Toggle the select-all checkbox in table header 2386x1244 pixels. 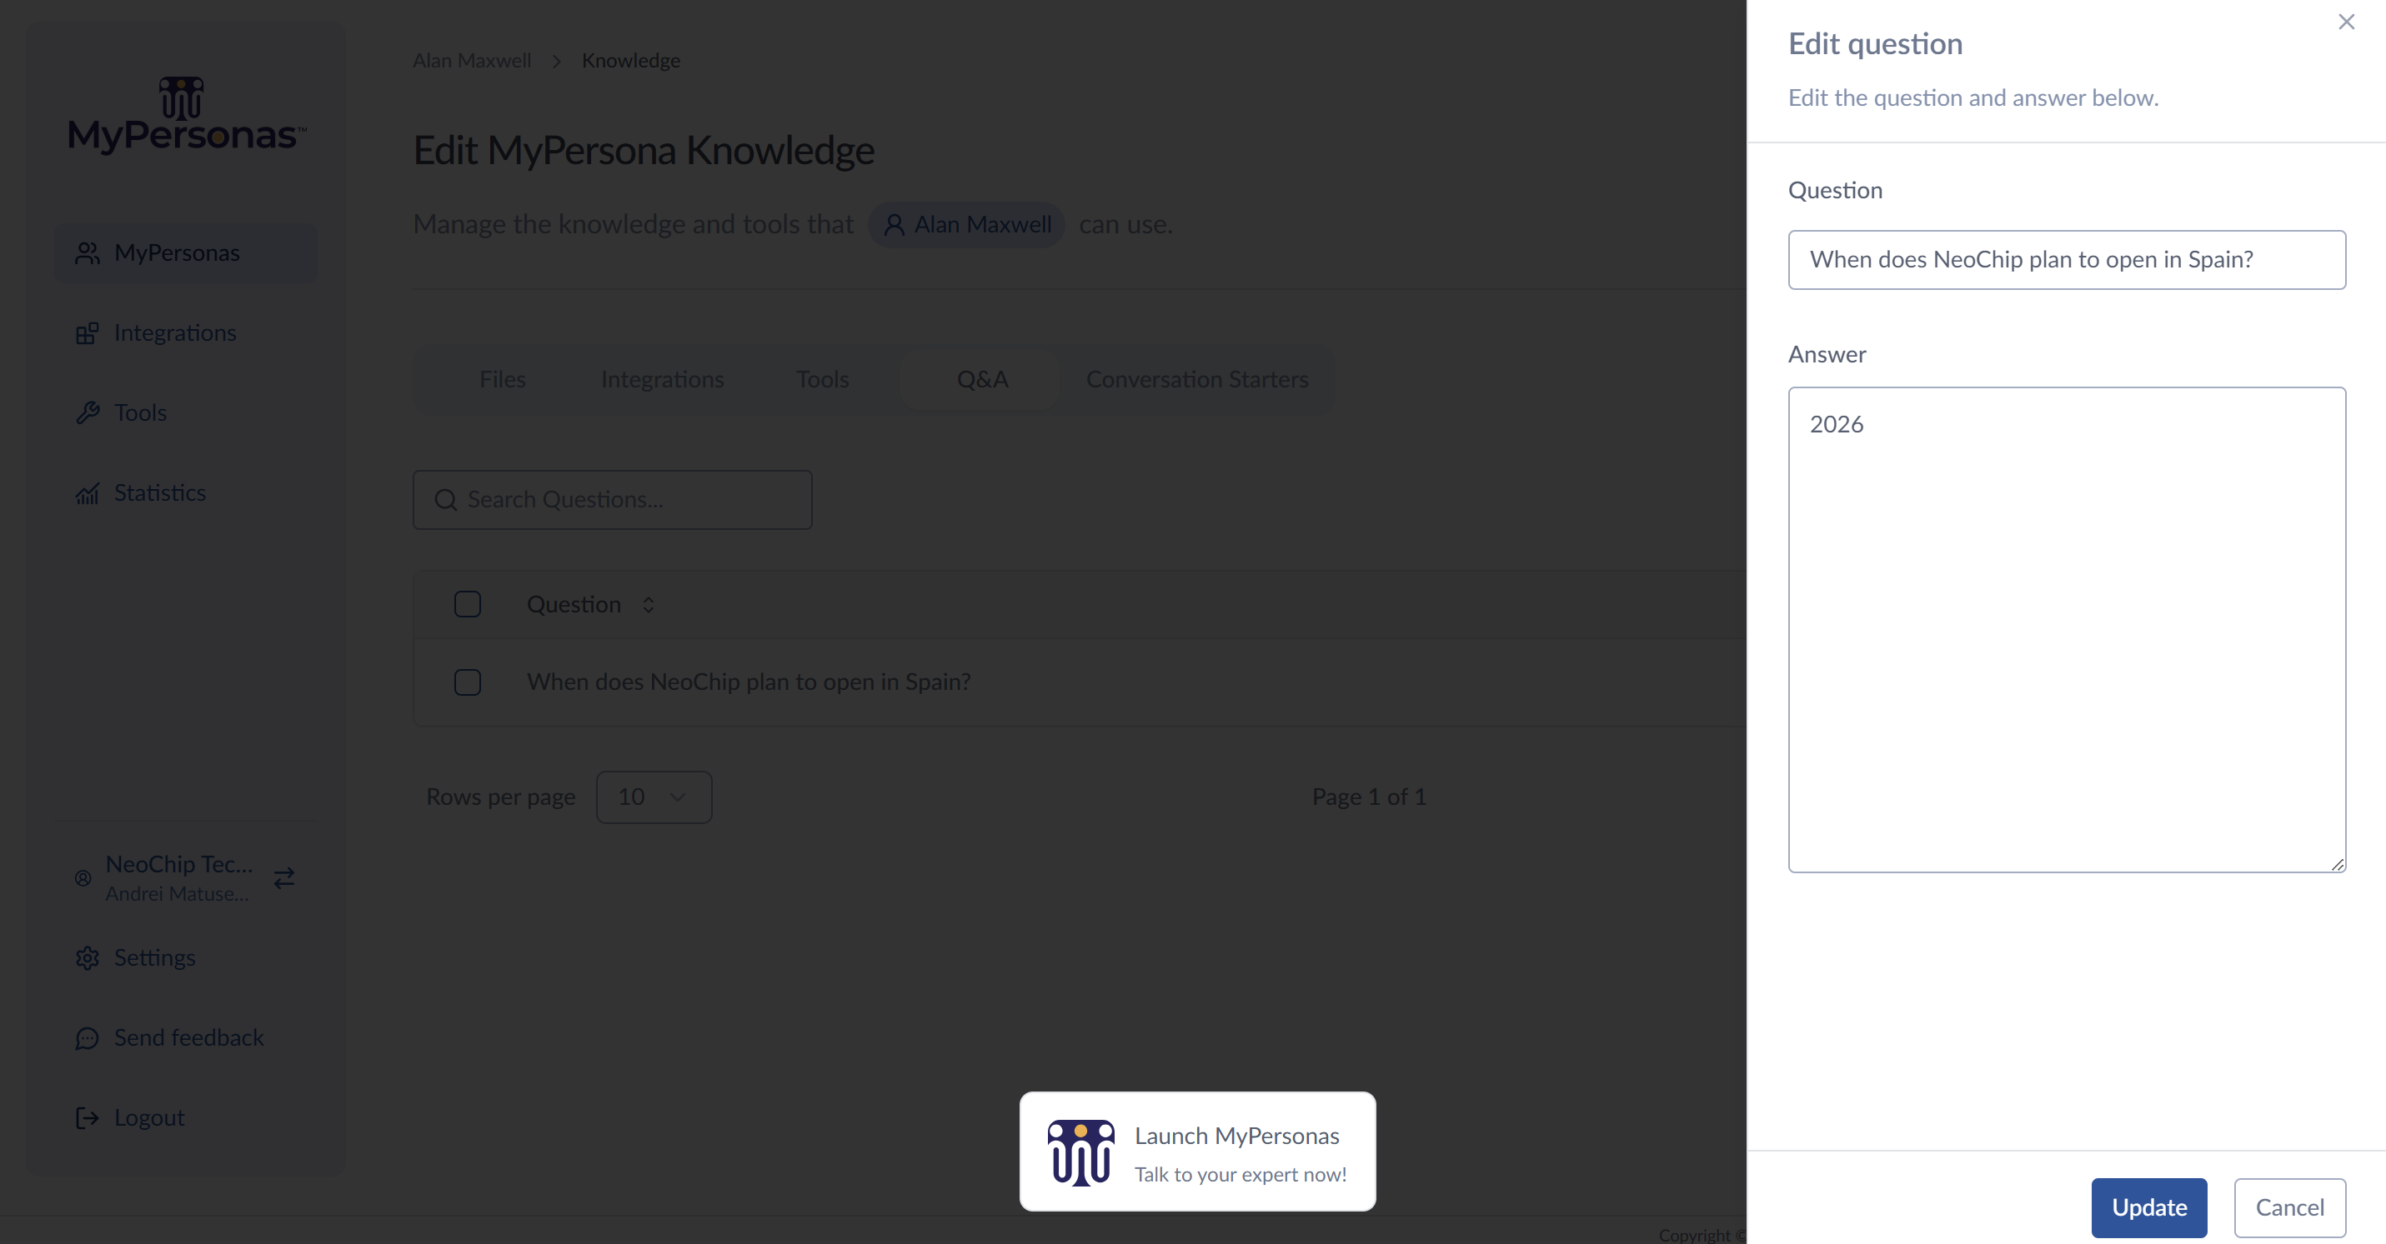(468, 604)
